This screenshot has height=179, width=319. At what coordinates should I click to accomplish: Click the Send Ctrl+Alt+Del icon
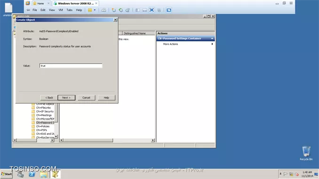click(x=104, y=10)
